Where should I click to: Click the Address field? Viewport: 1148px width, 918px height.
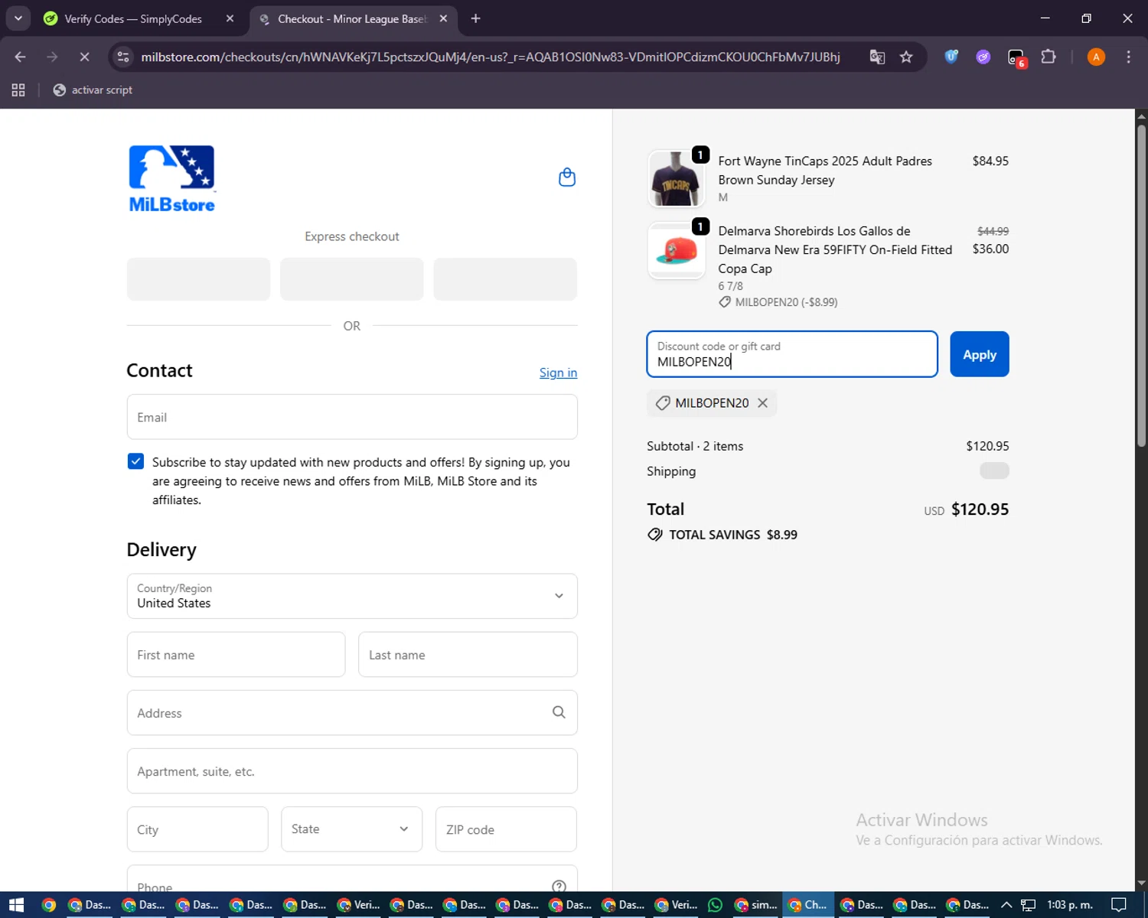coord(352,713)
